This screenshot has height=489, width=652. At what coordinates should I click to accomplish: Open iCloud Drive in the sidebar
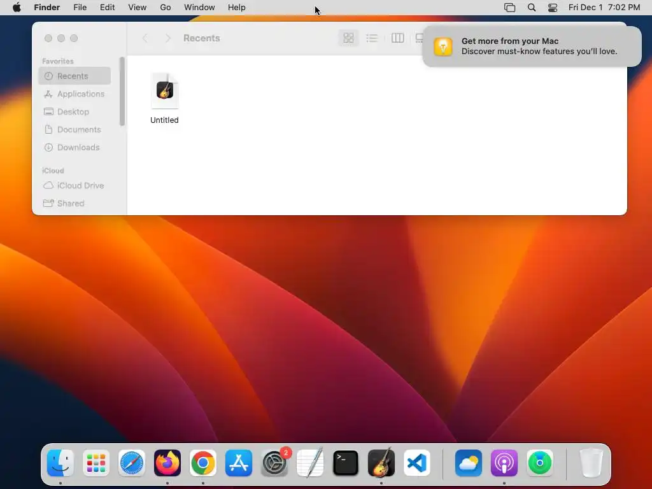click(x=75, y=185)
